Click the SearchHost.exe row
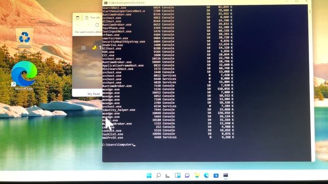 click(168, 7)
